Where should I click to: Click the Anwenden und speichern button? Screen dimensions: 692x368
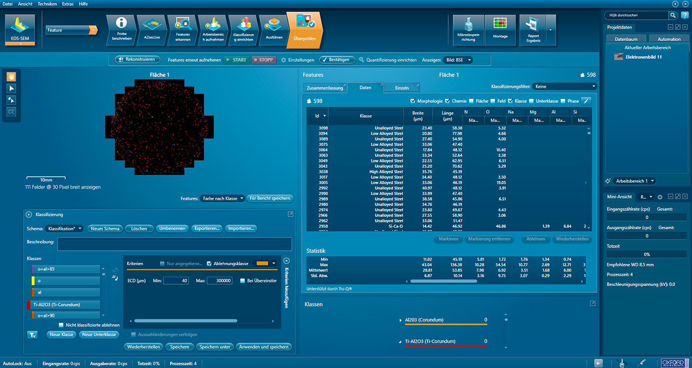pyautogui.click(x=264, y=347)
